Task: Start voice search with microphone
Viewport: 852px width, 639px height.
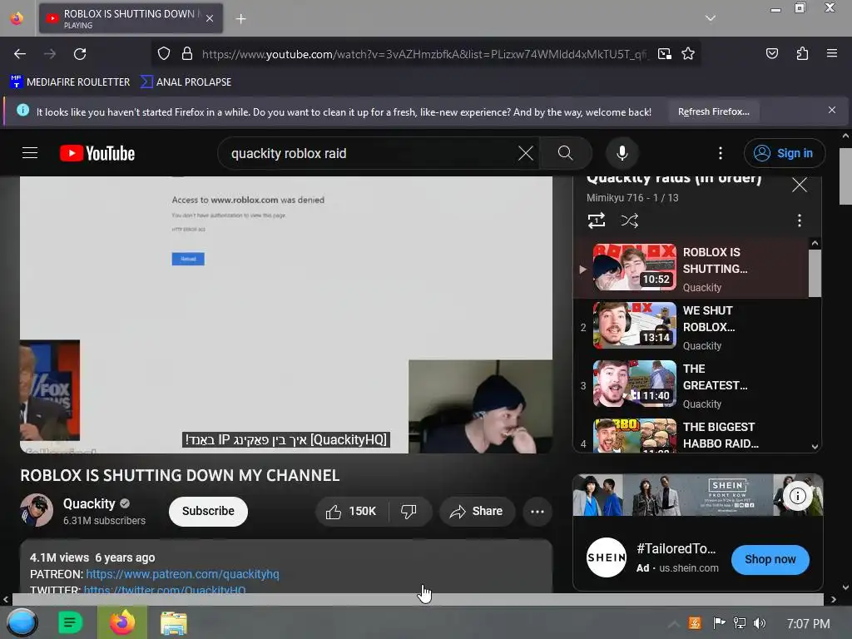Action: click(x=622, y=153)
